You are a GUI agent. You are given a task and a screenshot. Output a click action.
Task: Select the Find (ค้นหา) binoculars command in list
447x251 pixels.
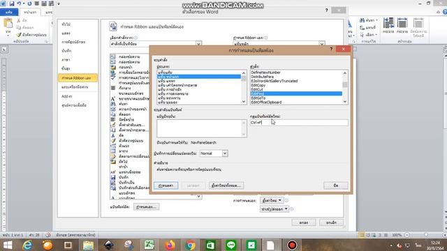pos(113,104)
